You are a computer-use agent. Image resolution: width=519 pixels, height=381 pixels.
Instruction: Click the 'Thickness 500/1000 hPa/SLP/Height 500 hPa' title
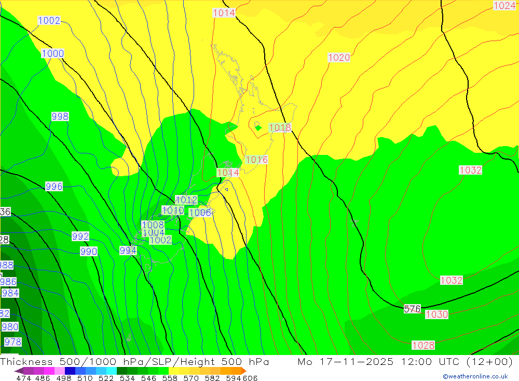134,361
